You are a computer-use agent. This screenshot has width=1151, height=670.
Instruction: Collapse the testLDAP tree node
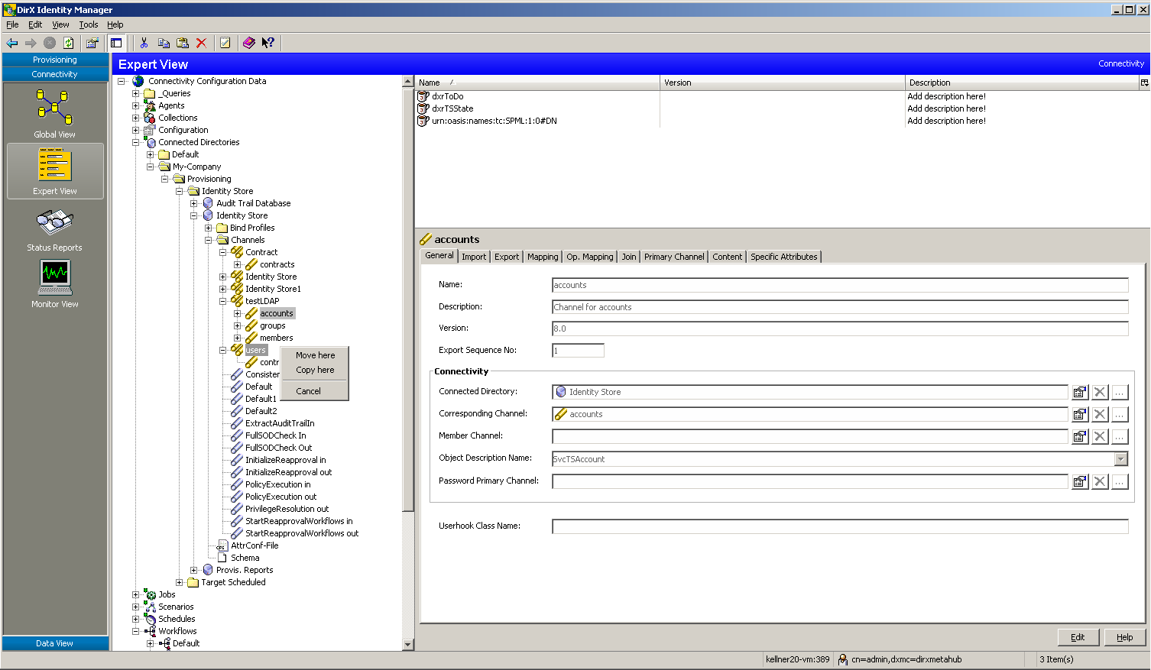223,301
